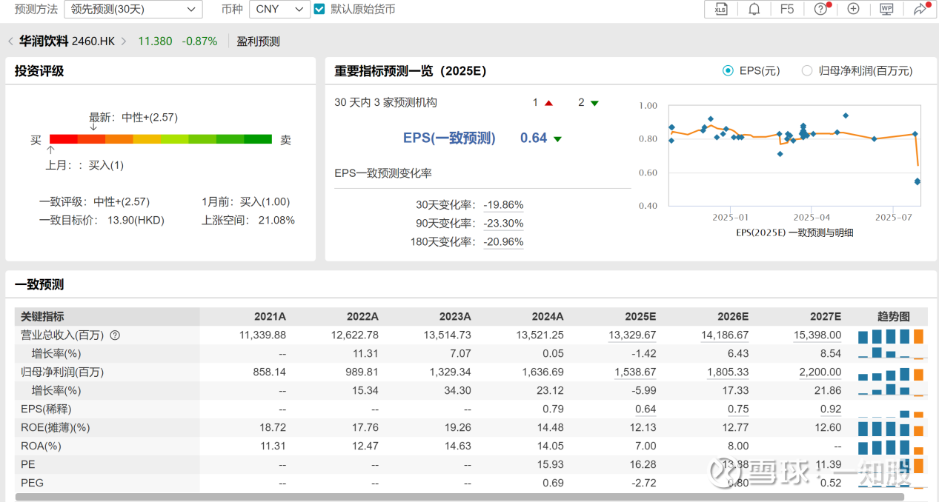Click the 0.92 EPS value for 2027E

pos(831,409)
